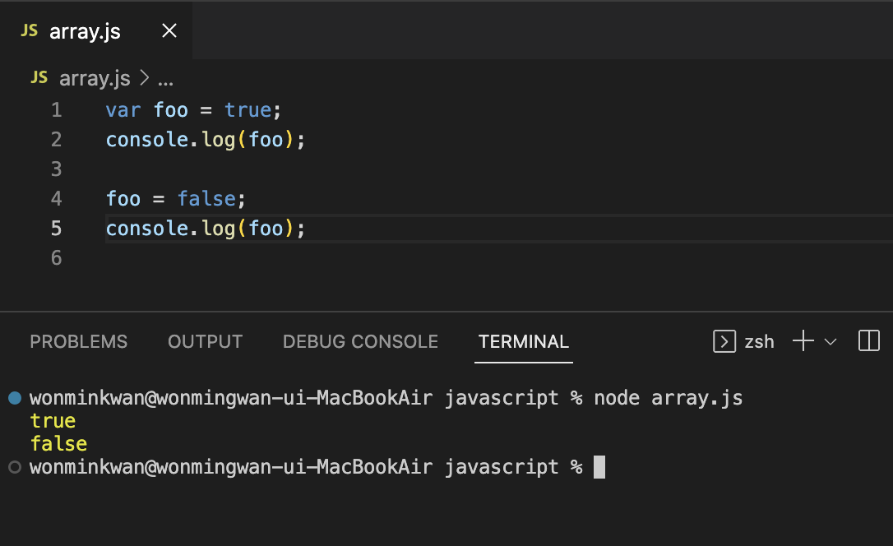Click 'true' value on line 1
The height and width of the screenshot is (546, 893).
point(248,110)
